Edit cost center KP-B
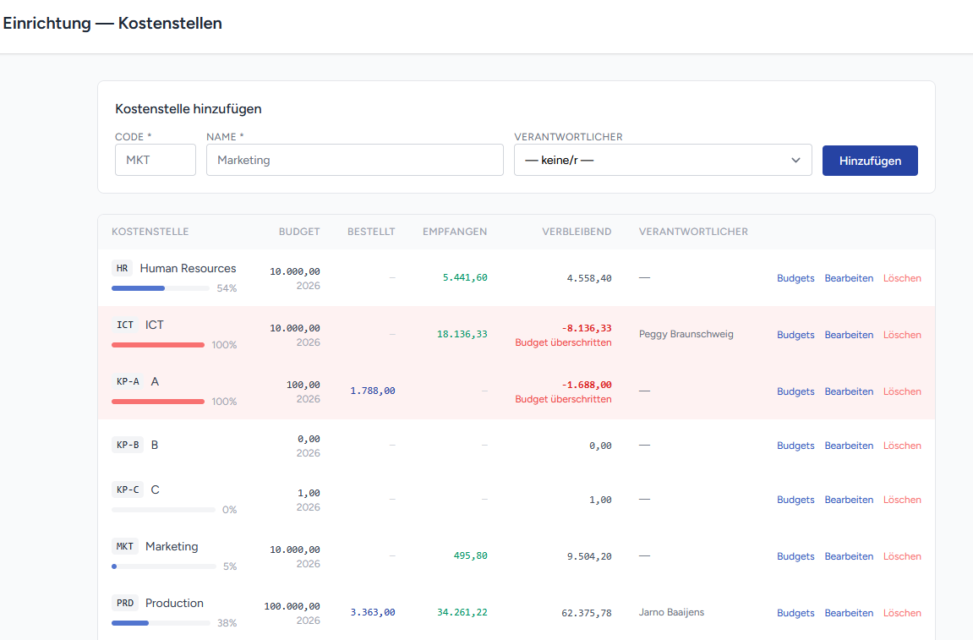The height and width of the screenshot is (640, 973). [849, 446]
